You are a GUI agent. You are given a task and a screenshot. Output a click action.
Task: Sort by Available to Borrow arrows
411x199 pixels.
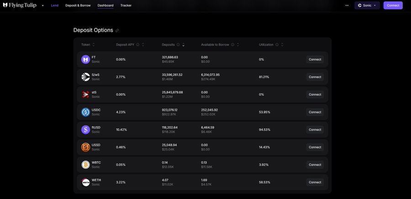238,45
